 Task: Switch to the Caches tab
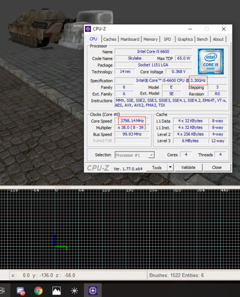click(110, 39)
